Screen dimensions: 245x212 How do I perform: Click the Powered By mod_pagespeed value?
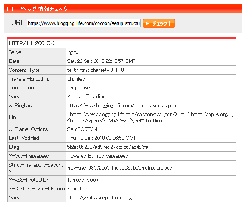(x=98, y=156)
